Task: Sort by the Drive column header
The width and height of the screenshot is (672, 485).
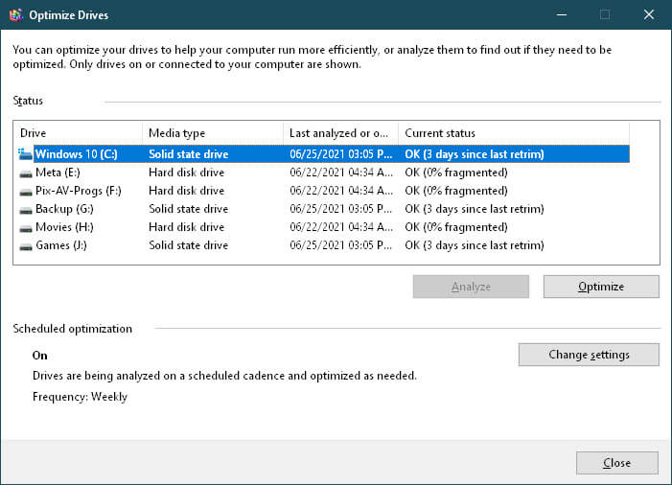Action: (x=78, y=133)
